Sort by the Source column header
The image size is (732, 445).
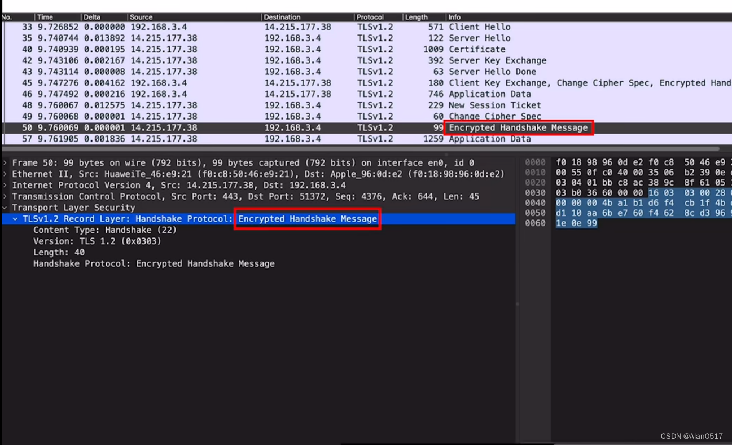194,17
